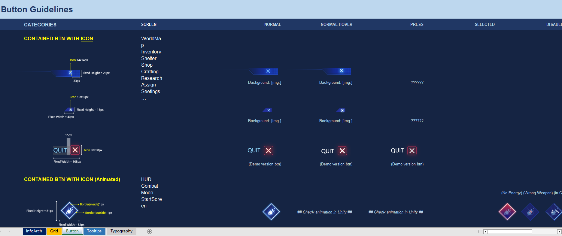Screen dimensions: 562x236
Task: Click the tab bar split handle dots
Action: pos(478,231)
